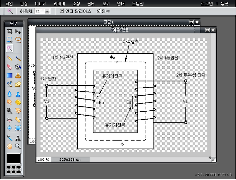Select the Eraser tool

click(10, 67)
